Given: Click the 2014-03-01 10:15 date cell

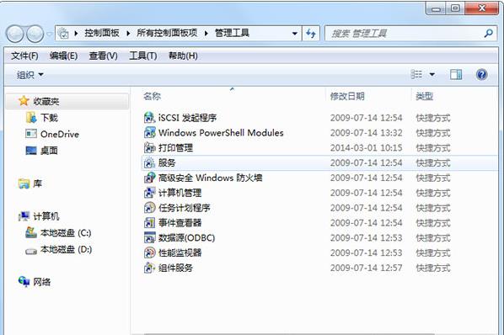Looking at the screenshot, I should pos(366,147).
